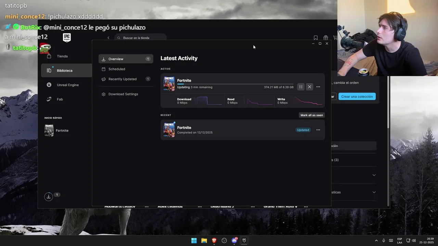Click 'Updating 3 min remaining' status text

pyautogui.click(x=195, y=87)
